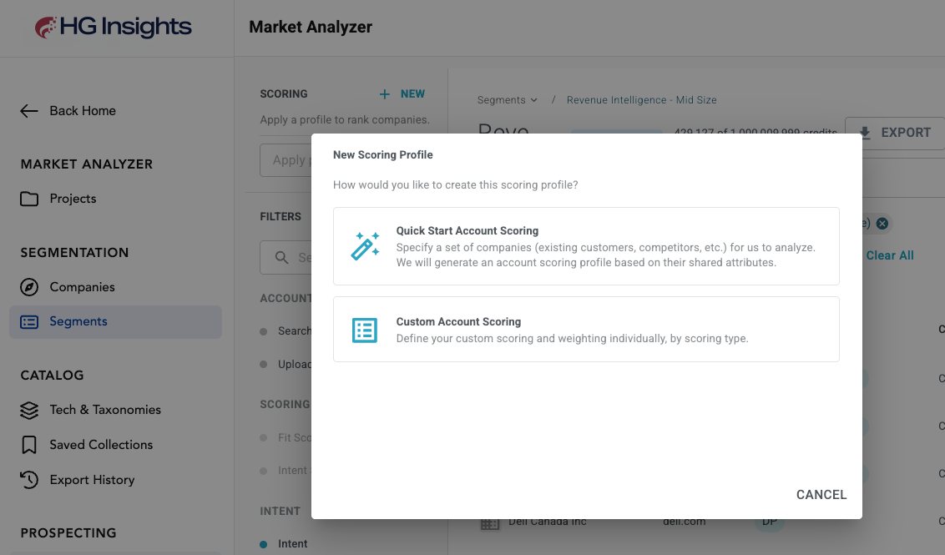This screenshot has height=555, width=945.
Task: Click Clear All filters link
Action: (890, 255)
